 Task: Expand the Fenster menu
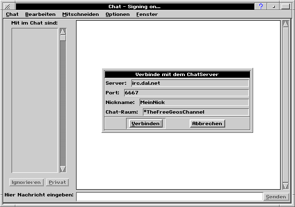pyautogui.click(x=147, y=14)
